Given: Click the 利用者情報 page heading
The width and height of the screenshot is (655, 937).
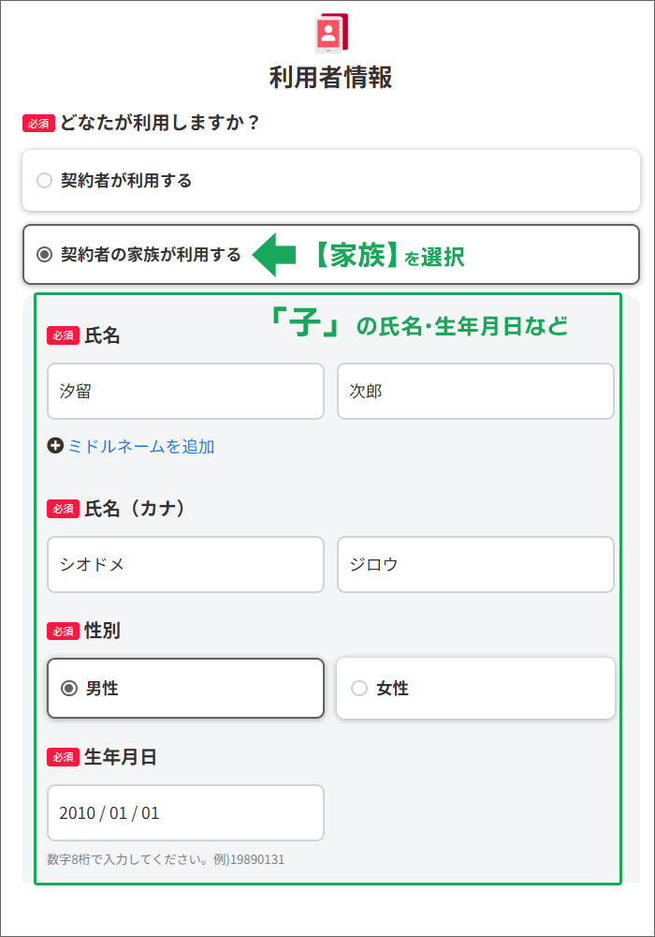Looking at the screenshot, I should (x=327, y=80).
